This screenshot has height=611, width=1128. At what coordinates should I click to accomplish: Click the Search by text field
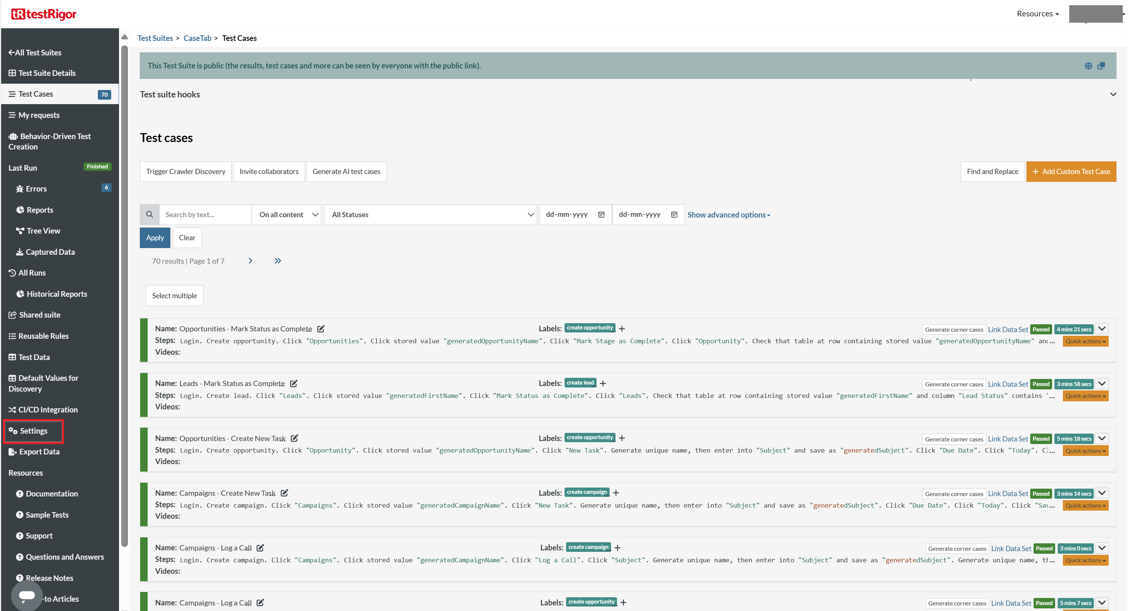[205, 215]
